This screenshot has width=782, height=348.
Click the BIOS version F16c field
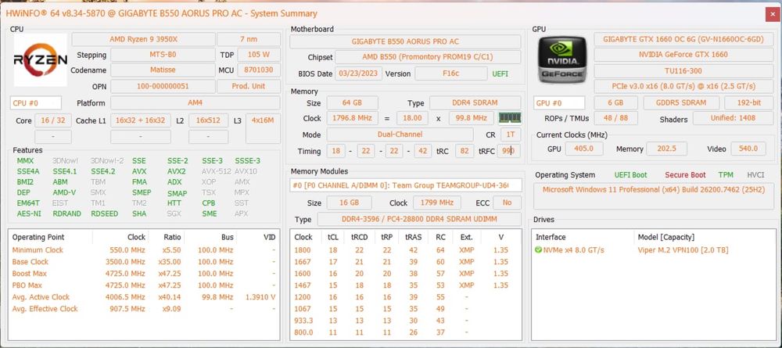451,74
